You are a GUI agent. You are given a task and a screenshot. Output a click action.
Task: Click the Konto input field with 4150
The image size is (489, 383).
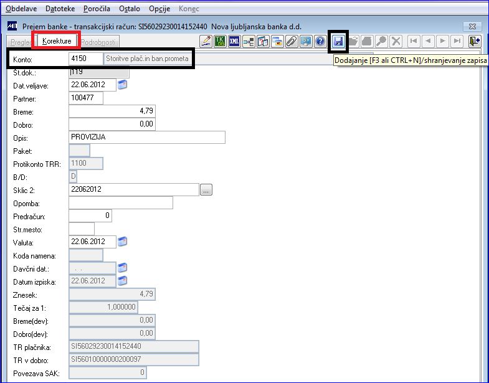(86, 59)
